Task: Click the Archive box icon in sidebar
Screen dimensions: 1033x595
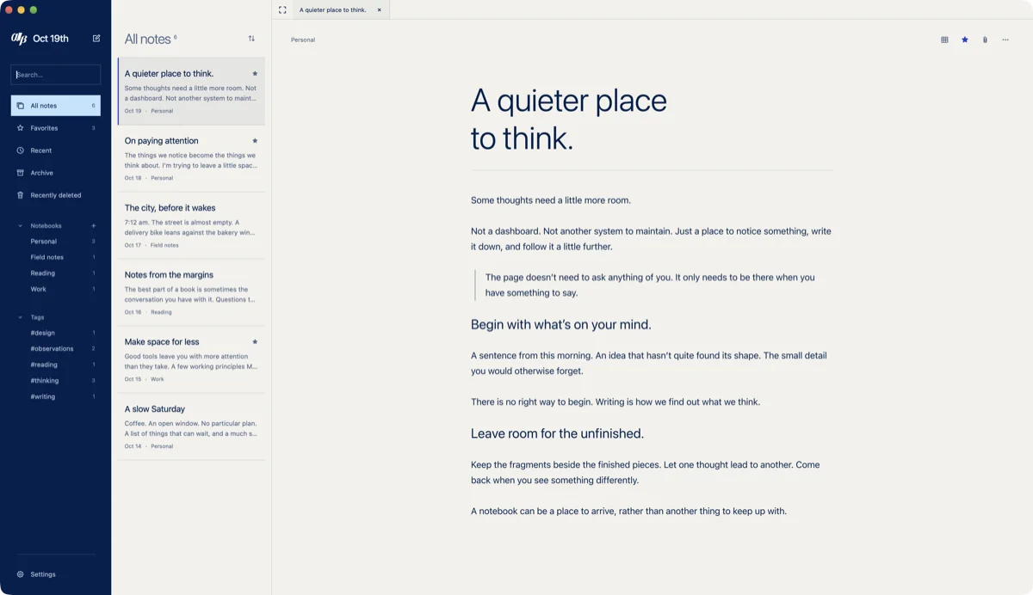Action: pyautogui.click(x=21, y=173)
